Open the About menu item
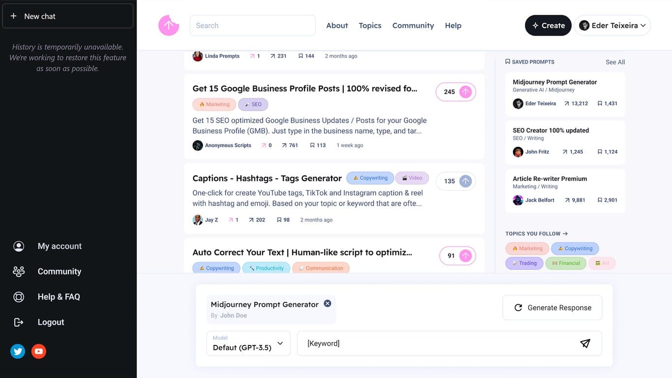Screen dimensions: 672x378 coord(337,26)
